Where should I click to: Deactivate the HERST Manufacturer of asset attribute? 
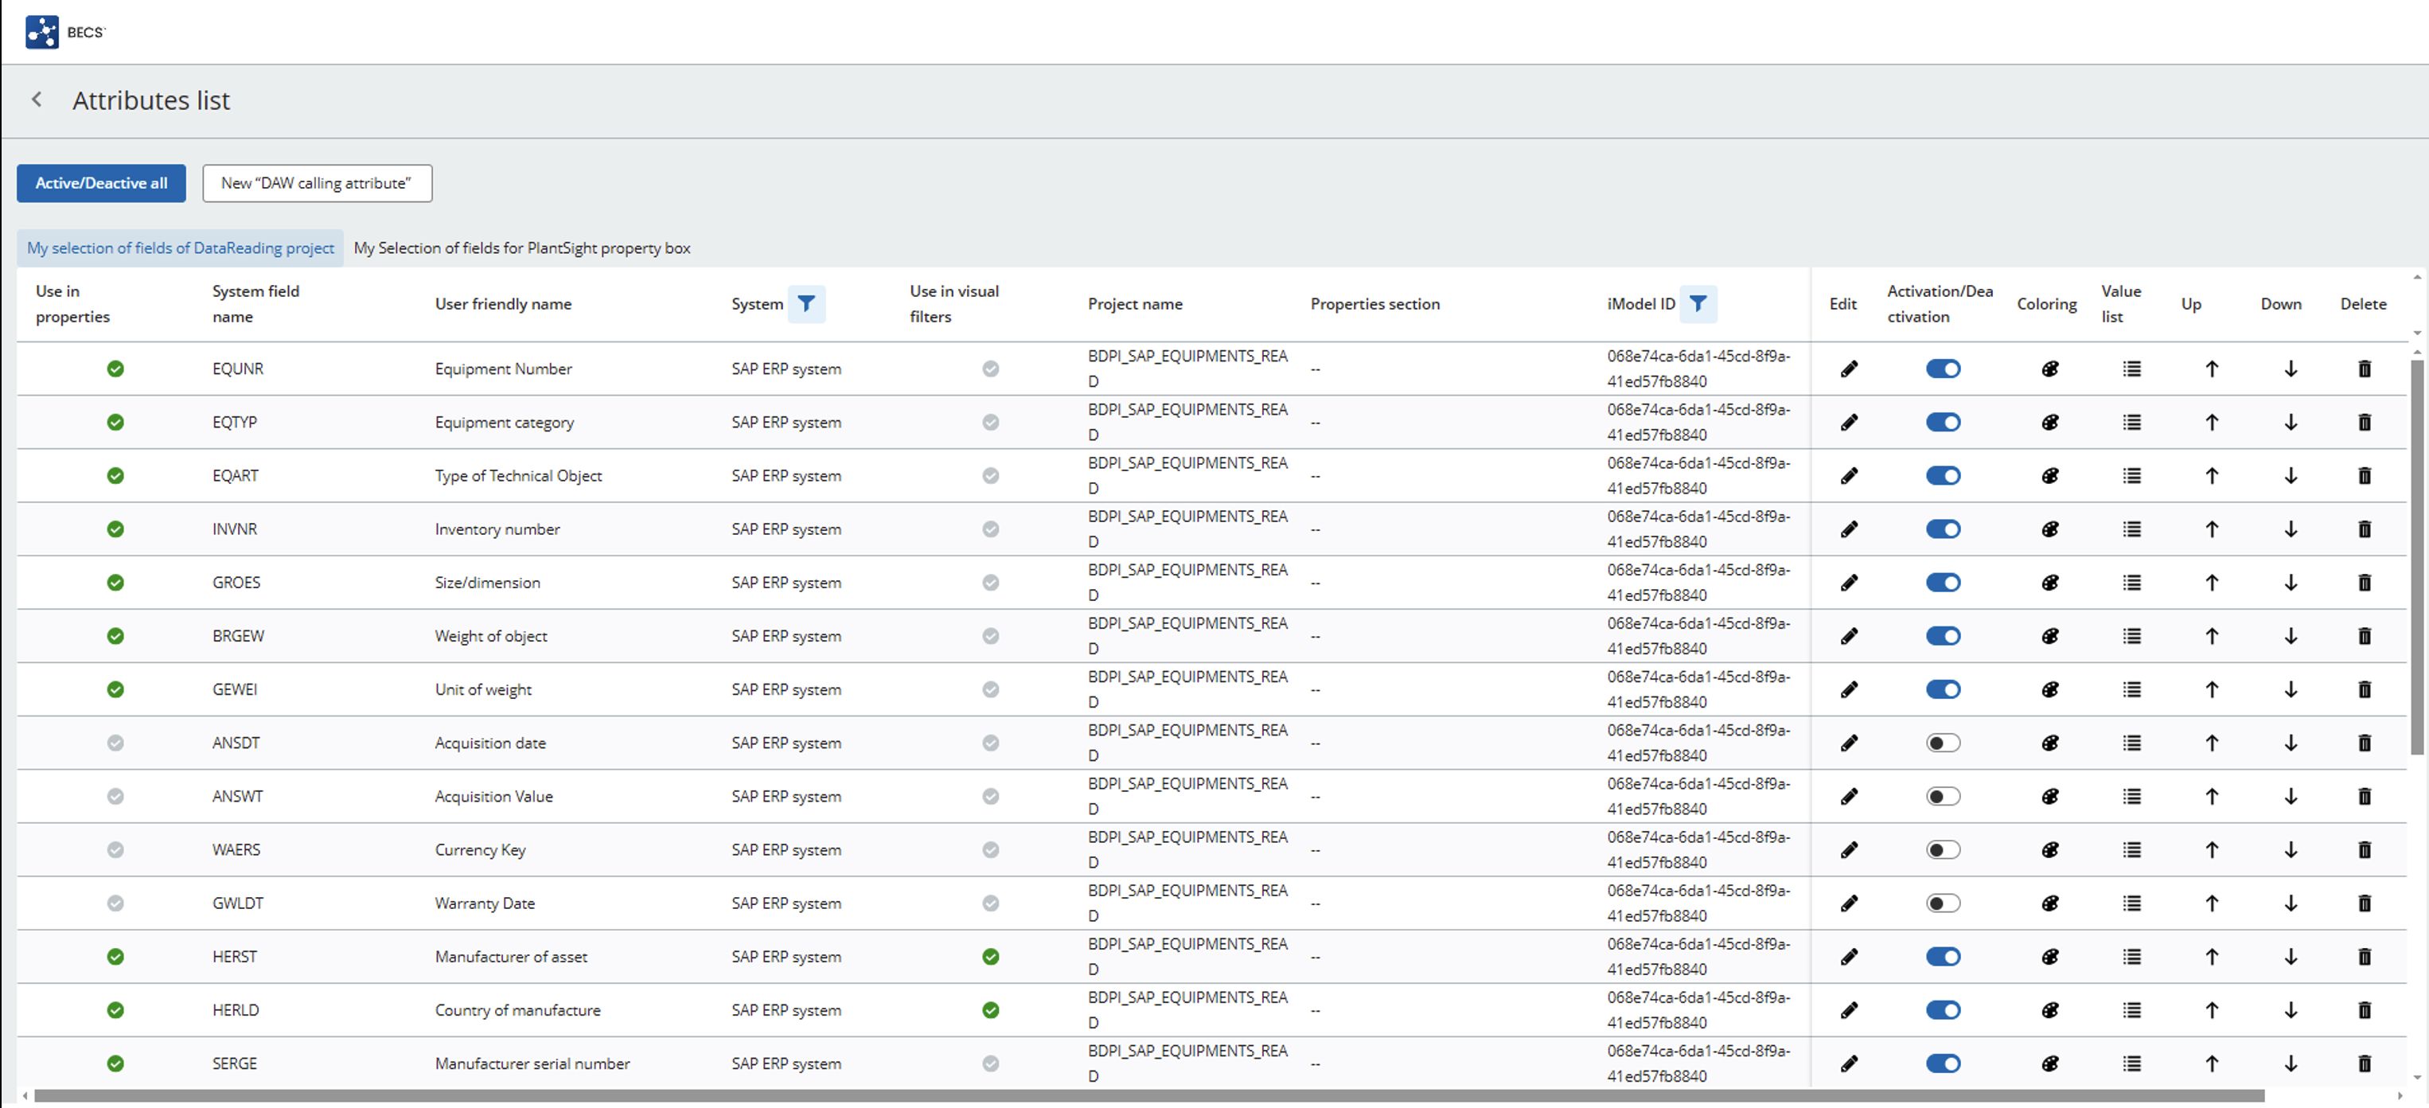(1944, 956)
